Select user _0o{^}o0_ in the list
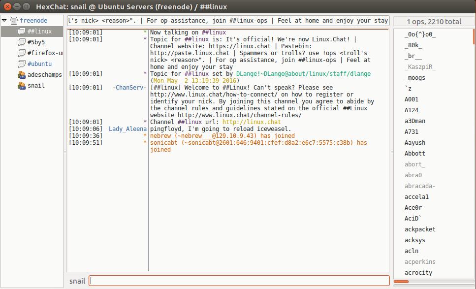The width and height of the screenshot is (476, 289). pos(420,34)
